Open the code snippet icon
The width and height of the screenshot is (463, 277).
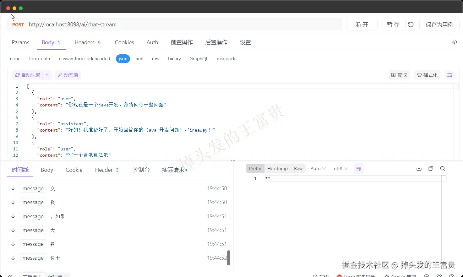click(x=455, y=42)
